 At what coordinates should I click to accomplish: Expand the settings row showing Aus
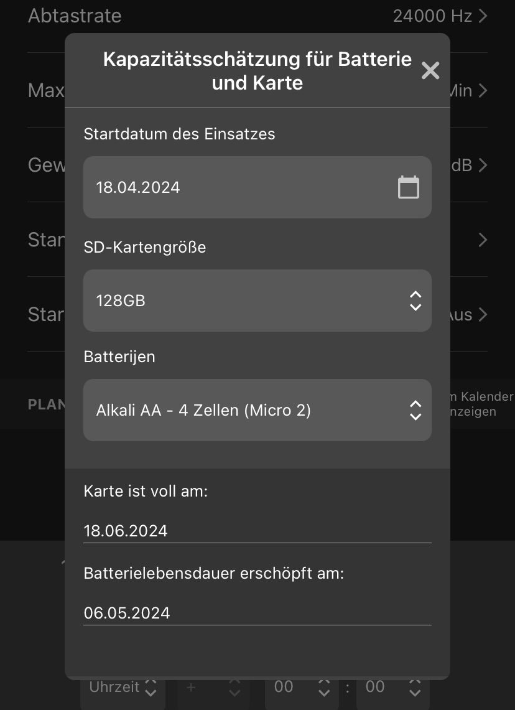click(483, 314)
